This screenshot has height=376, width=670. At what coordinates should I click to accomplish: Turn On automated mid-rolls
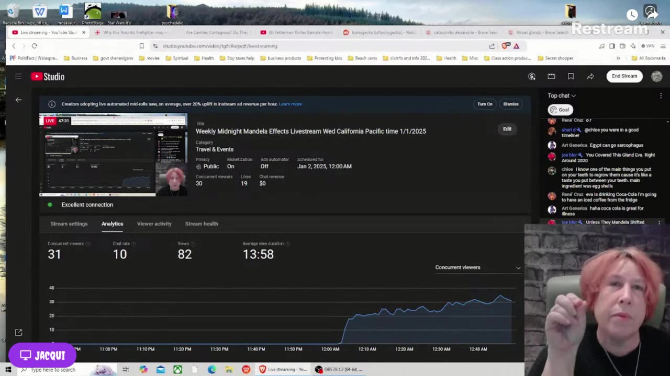pyautogui.click(x=485, y=104)
